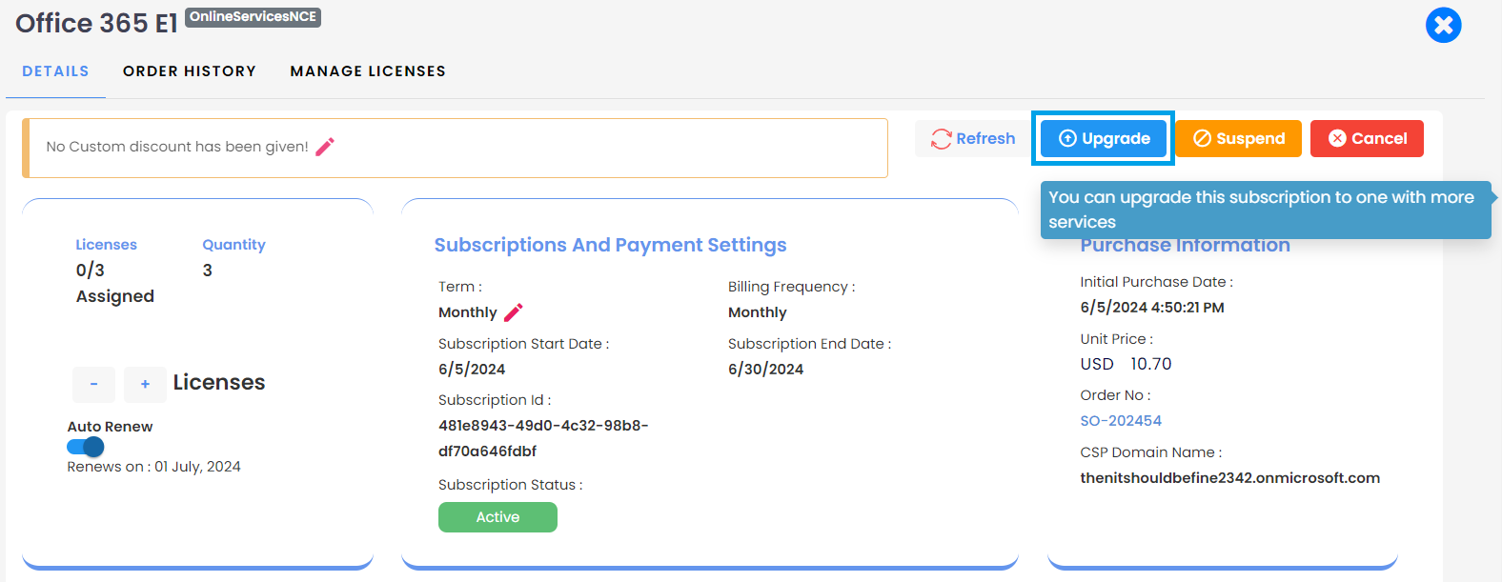Suspend the subscription with orange button
This screenshot has width=1502, height=582.
pos(1239,138)
